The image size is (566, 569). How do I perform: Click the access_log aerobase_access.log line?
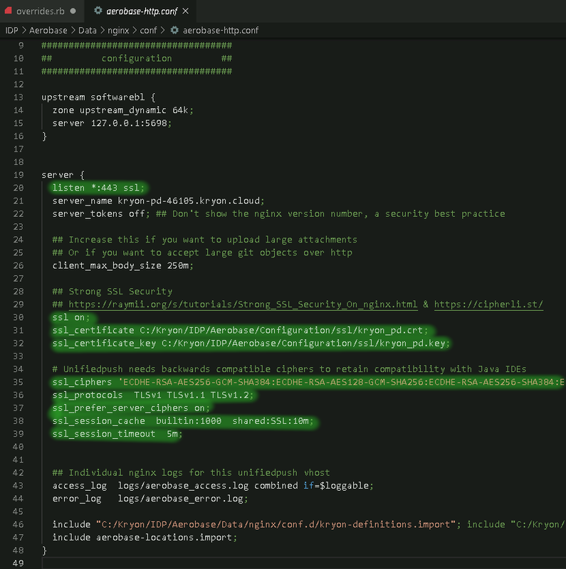213,486
